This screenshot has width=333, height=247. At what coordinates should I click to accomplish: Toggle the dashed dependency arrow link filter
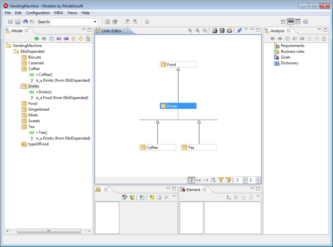tap(206, 180)
